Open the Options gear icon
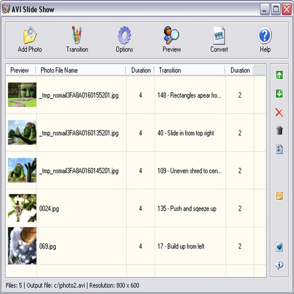 click(124, 35)
